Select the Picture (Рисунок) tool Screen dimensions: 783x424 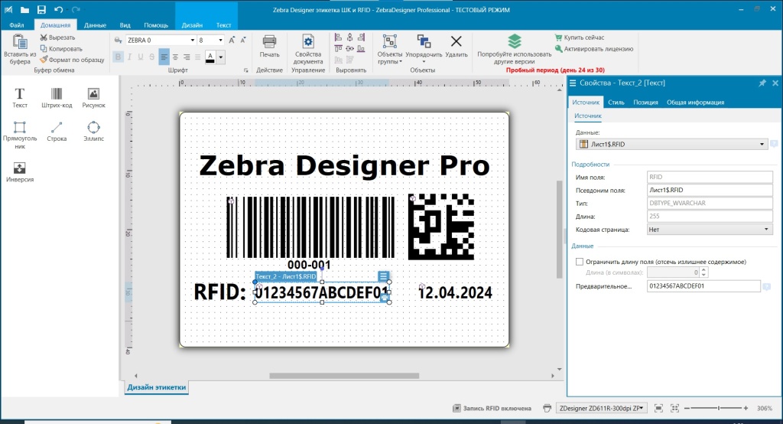(93, 97)
